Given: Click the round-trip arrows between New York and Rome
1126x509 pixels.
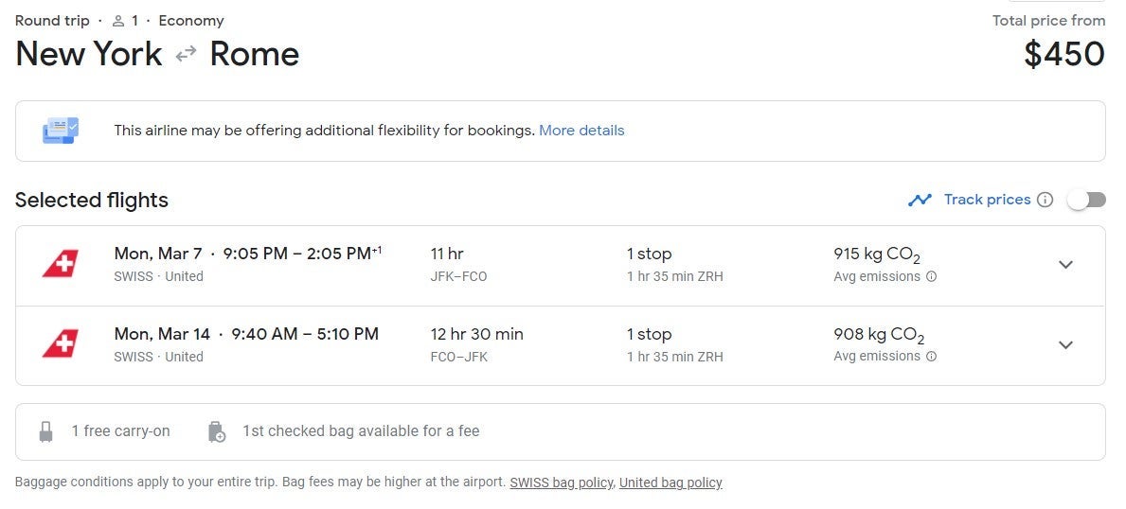Looking at the screenshot, I should click(186, 54).
